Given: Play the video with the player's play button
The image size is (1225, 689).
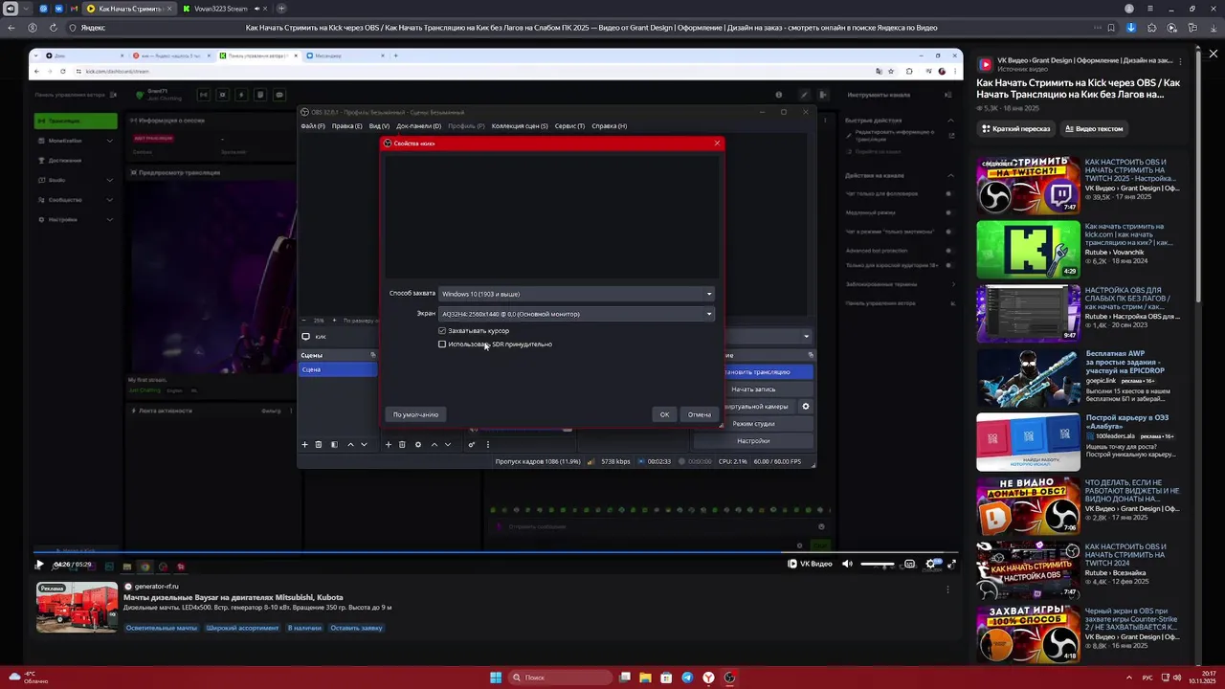Looking at the screenshot, I should pyautogui.click(x=39, y=565).
